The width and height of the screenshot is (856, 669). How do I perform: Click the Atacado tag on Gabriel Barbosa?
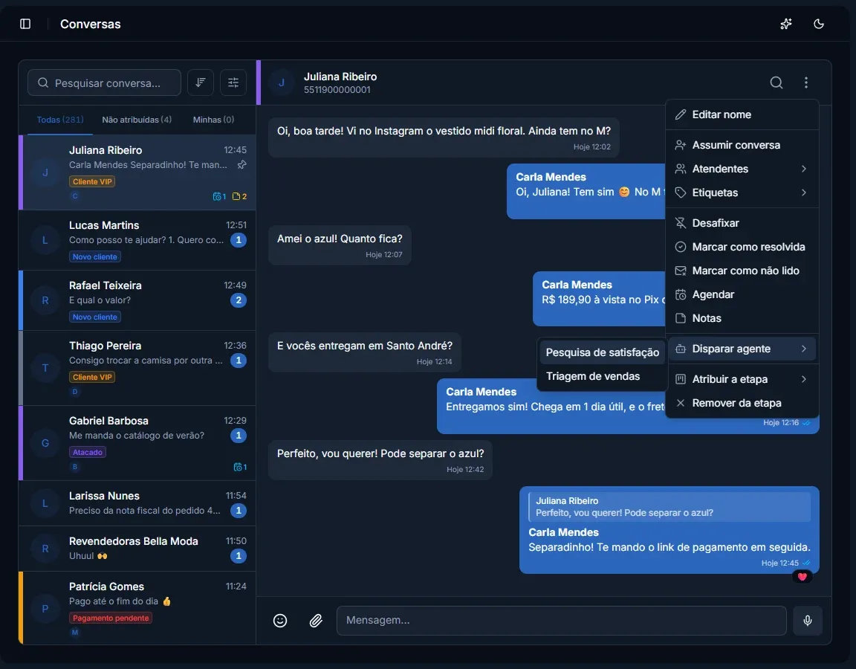88,452
